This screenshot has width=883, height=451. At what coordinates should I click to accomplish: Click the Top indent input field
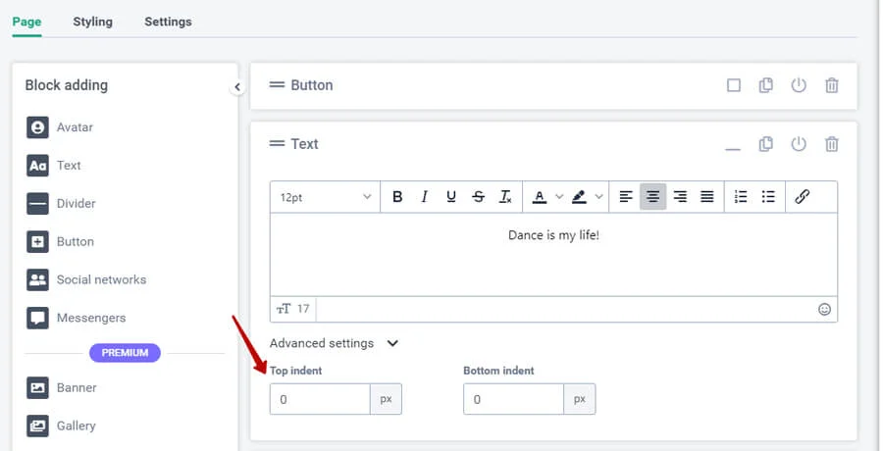click(320, 399)
